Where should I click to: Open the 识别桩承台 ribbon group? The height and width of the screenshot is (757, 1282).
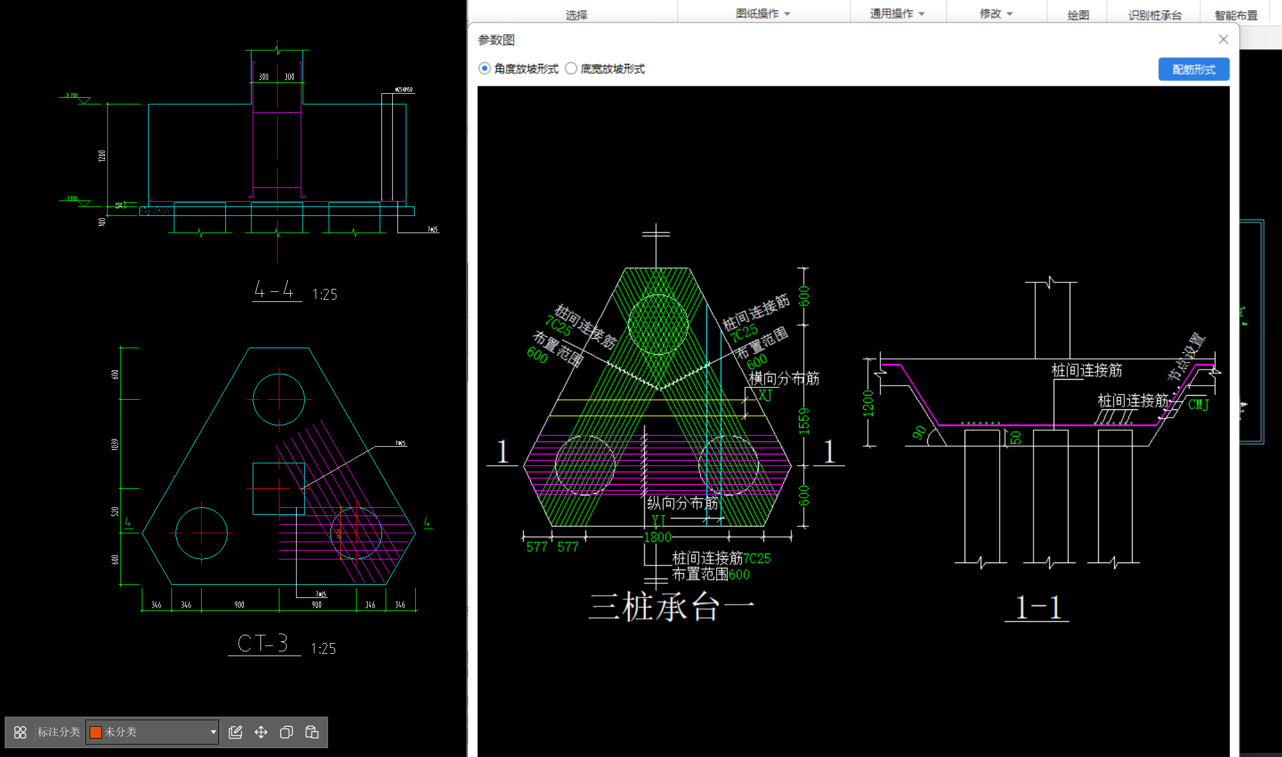pyautogui.click(x=1154, y=15)
